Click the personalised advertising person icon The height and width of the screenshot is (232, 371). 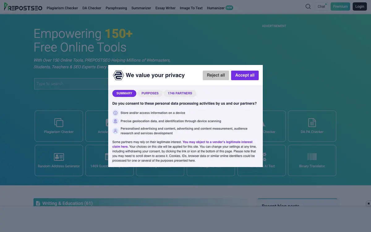(x=115, y=131)
